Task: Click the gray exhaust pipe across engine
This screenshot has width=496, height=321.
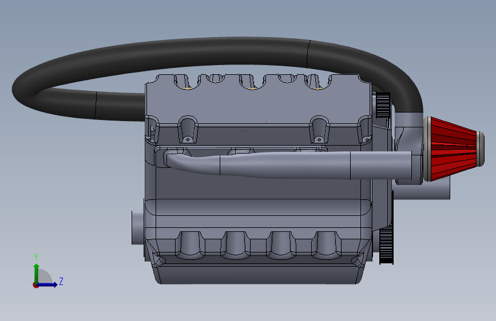Action: (x=288, y=165)
